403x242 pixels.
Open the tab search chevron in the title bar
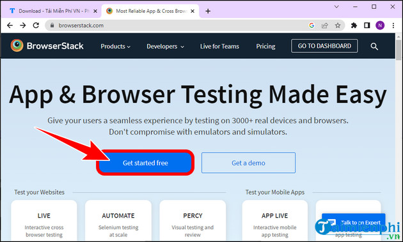336,6
